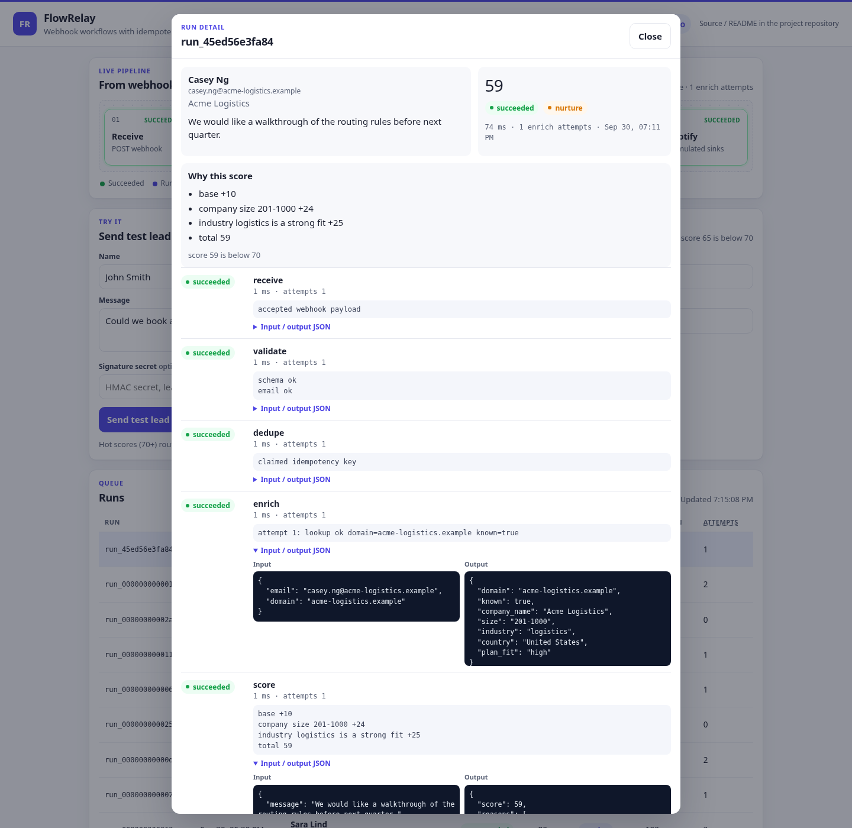Click the 'validate' step title

270,351
